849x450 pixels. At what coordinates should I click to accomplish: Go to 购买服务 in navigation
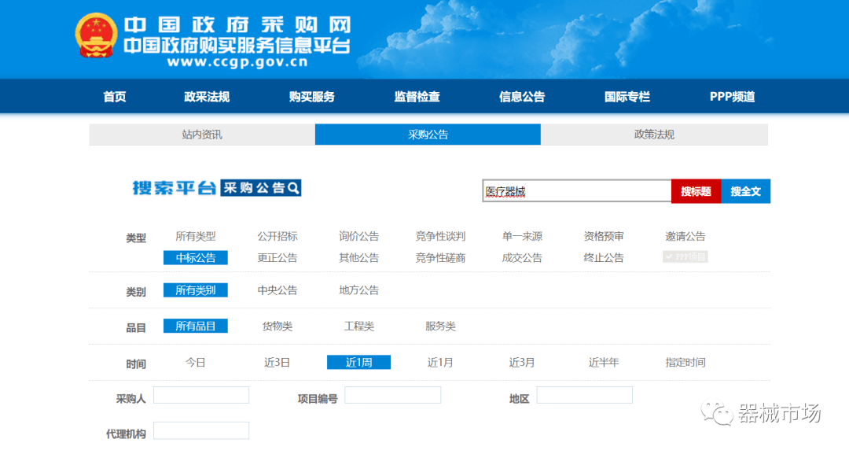pos(312,97)
